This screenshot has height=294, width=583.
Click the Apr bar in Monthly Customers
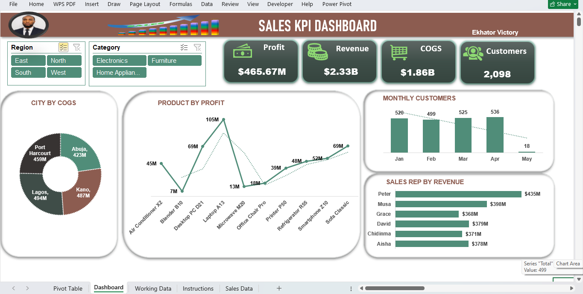coord(495,135)
